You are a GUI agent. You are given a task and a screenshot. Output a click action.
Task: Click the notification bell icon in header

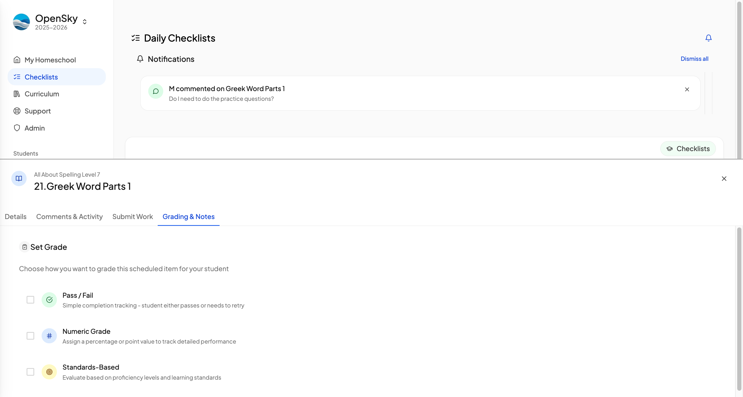pos(709,38)
